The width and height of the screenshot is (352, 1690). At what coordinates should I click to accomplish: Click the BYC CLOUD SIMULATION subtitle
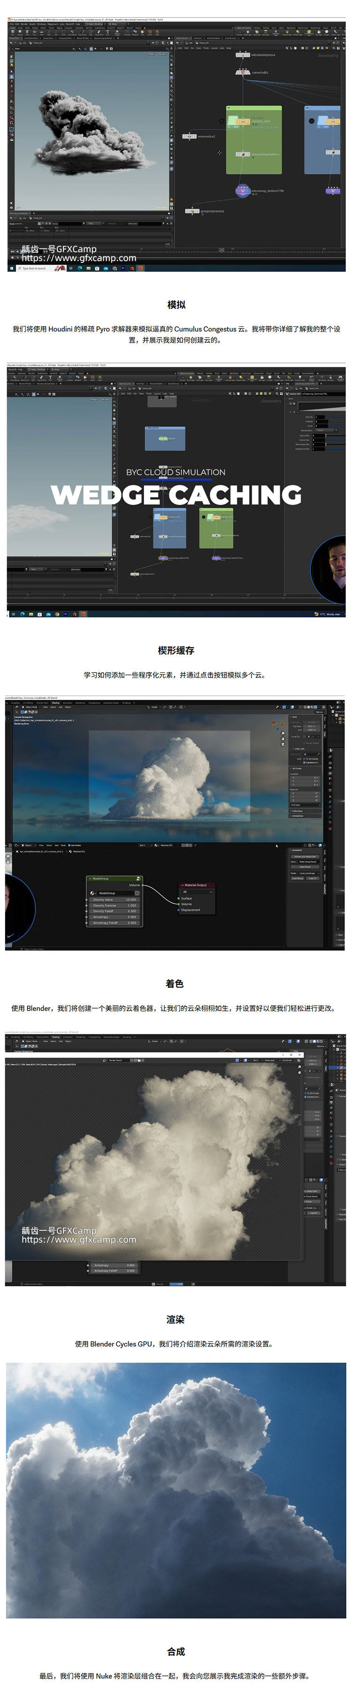pos(176,472)
